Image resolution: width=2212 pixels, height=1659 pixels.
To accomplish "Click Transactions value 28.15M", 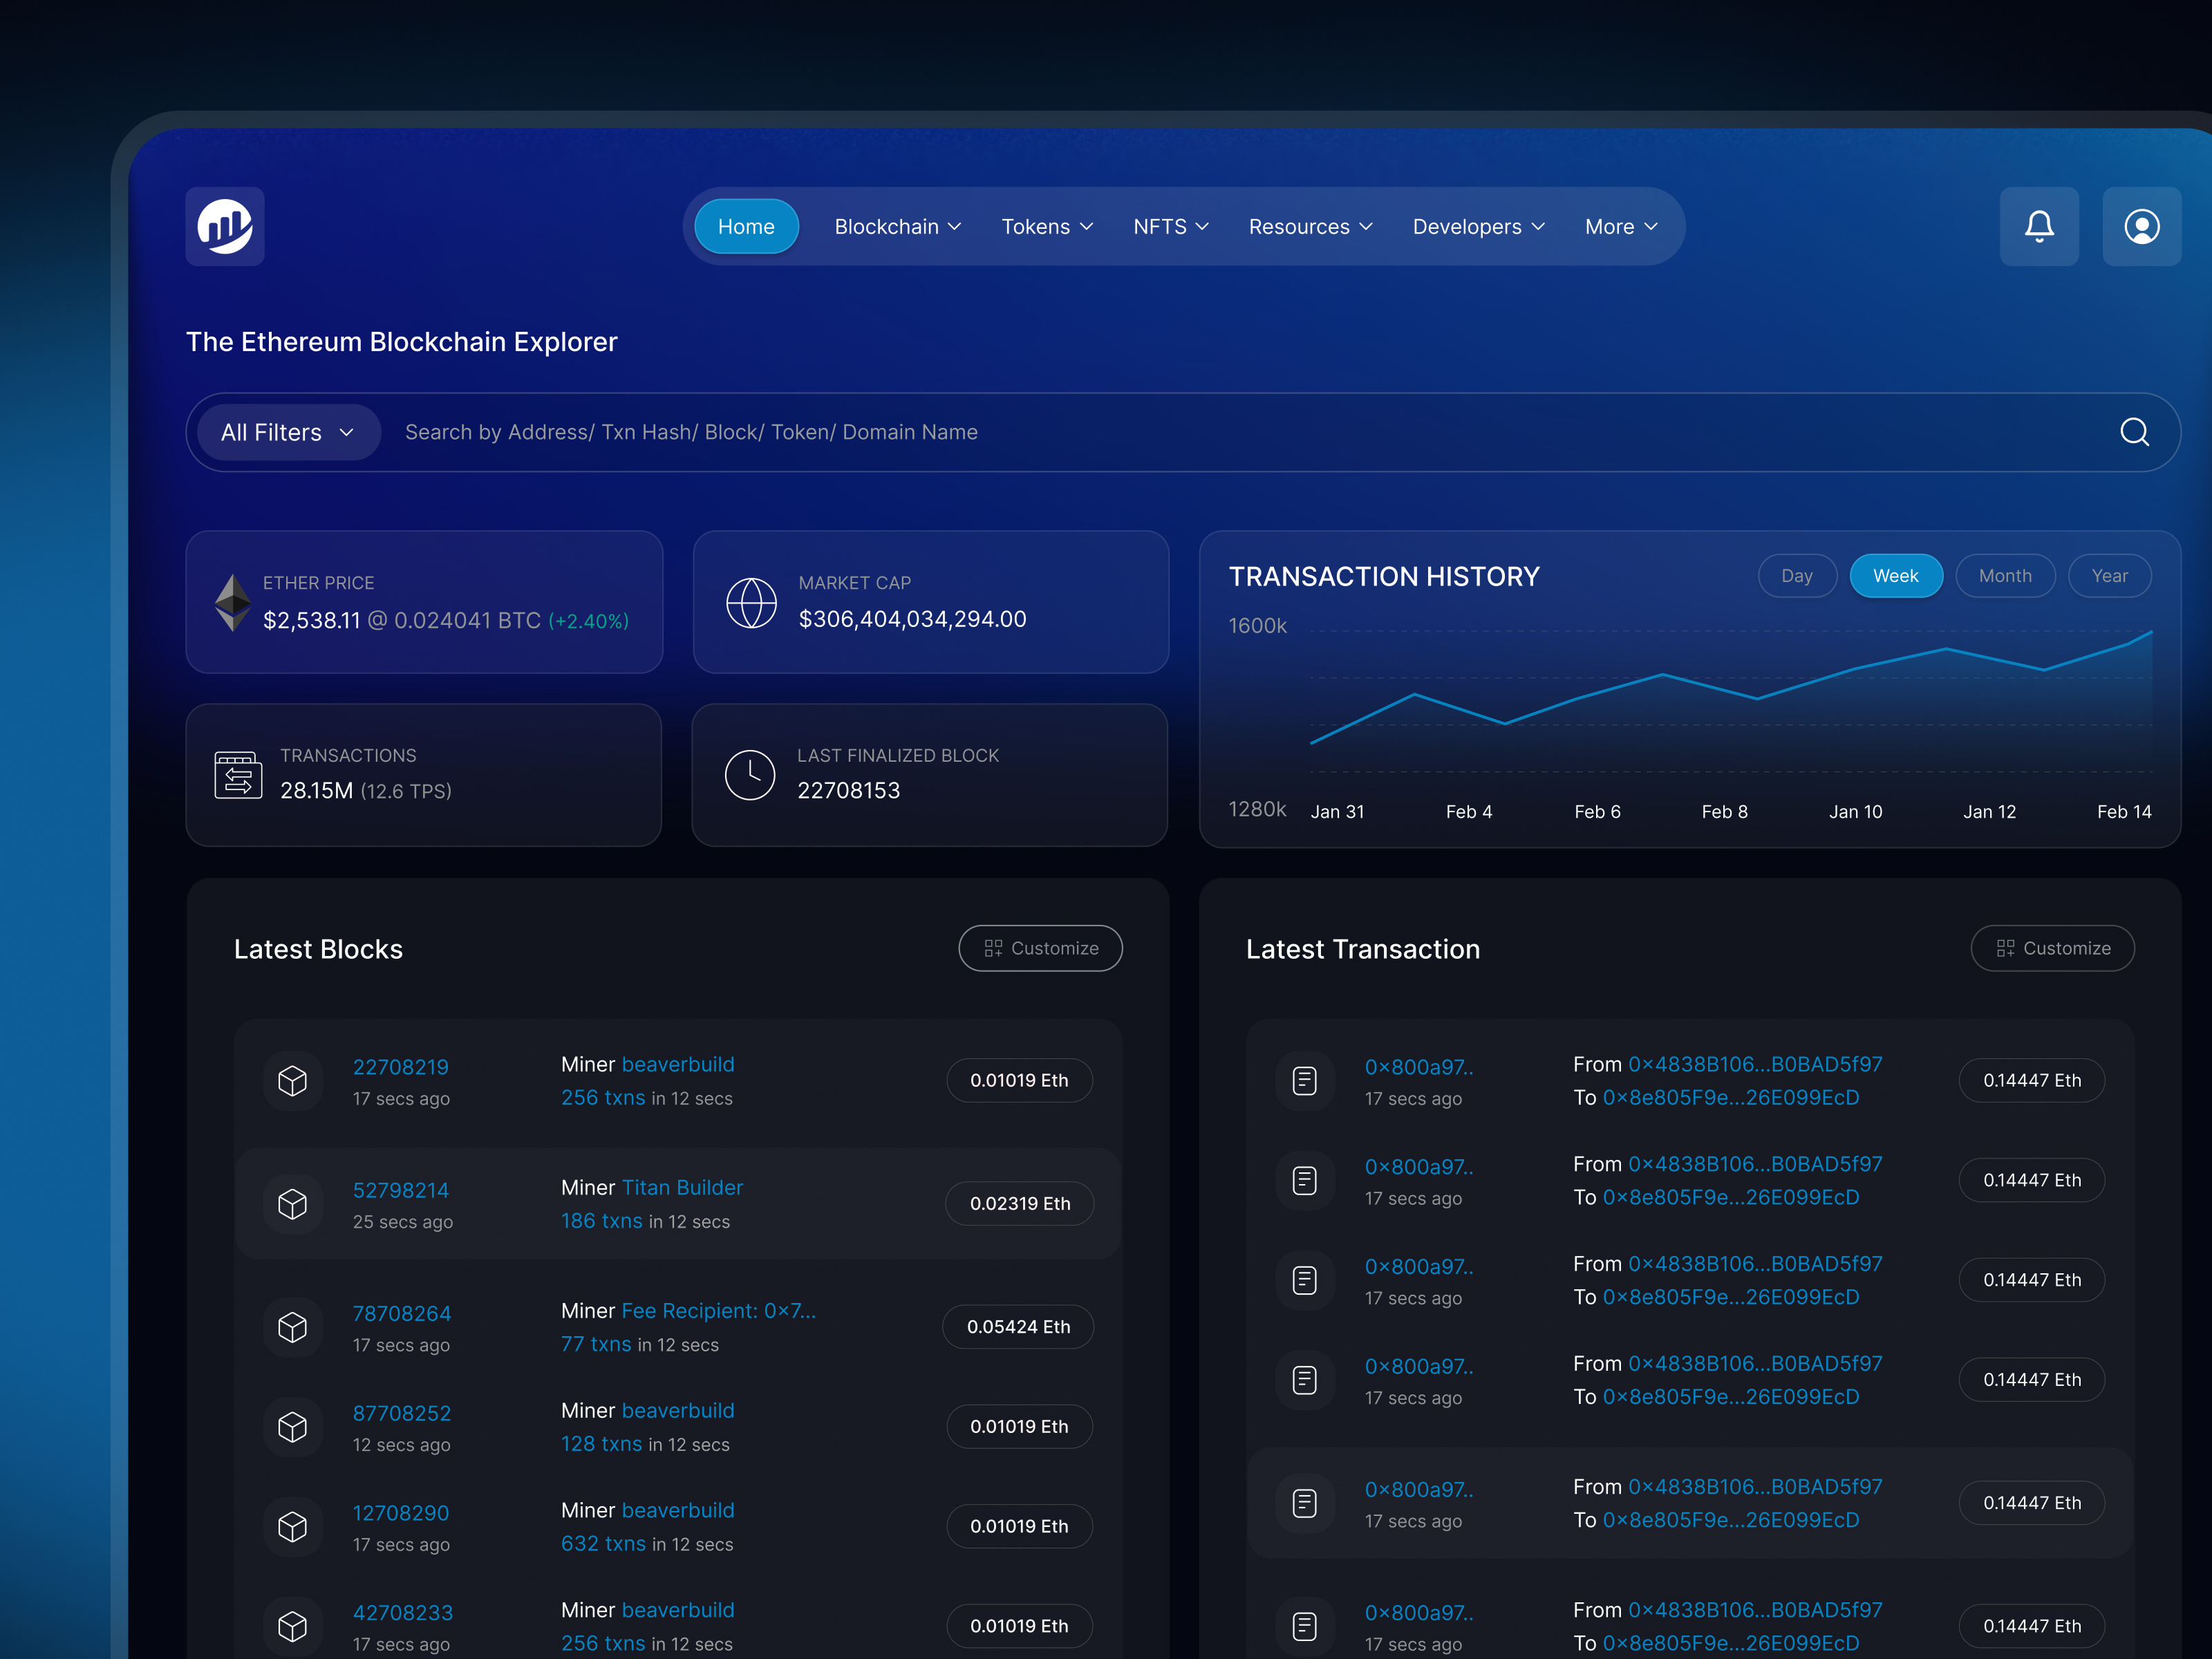I will (x=317, y=791).
